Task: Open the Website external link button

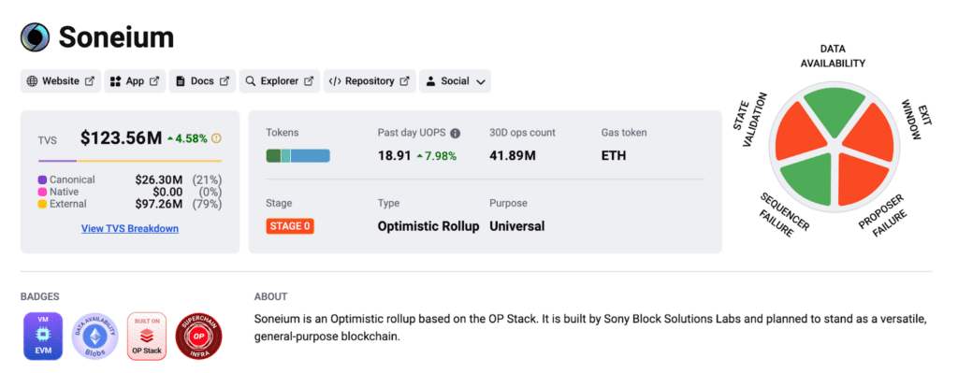Action: point(61,81)
